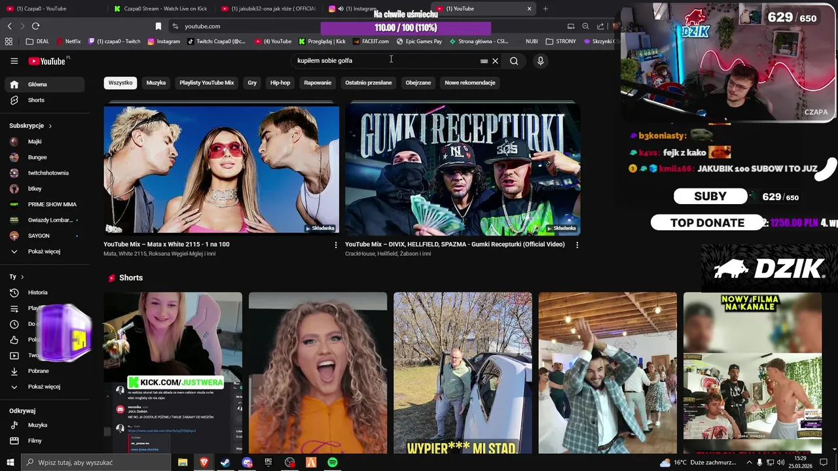
Task: Select the 'Hip-hop' filter chip
Action: point(280,82)
